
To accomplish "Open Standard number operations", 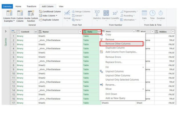I will [x=106, y=15].
